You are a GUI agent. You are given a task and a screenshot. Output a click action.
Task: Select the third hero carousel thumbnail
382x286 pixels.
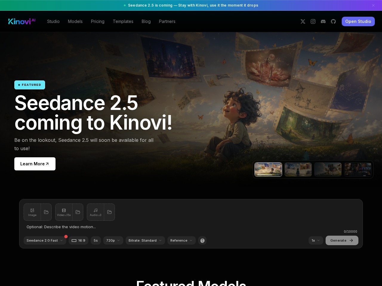(x=328, y=170)
